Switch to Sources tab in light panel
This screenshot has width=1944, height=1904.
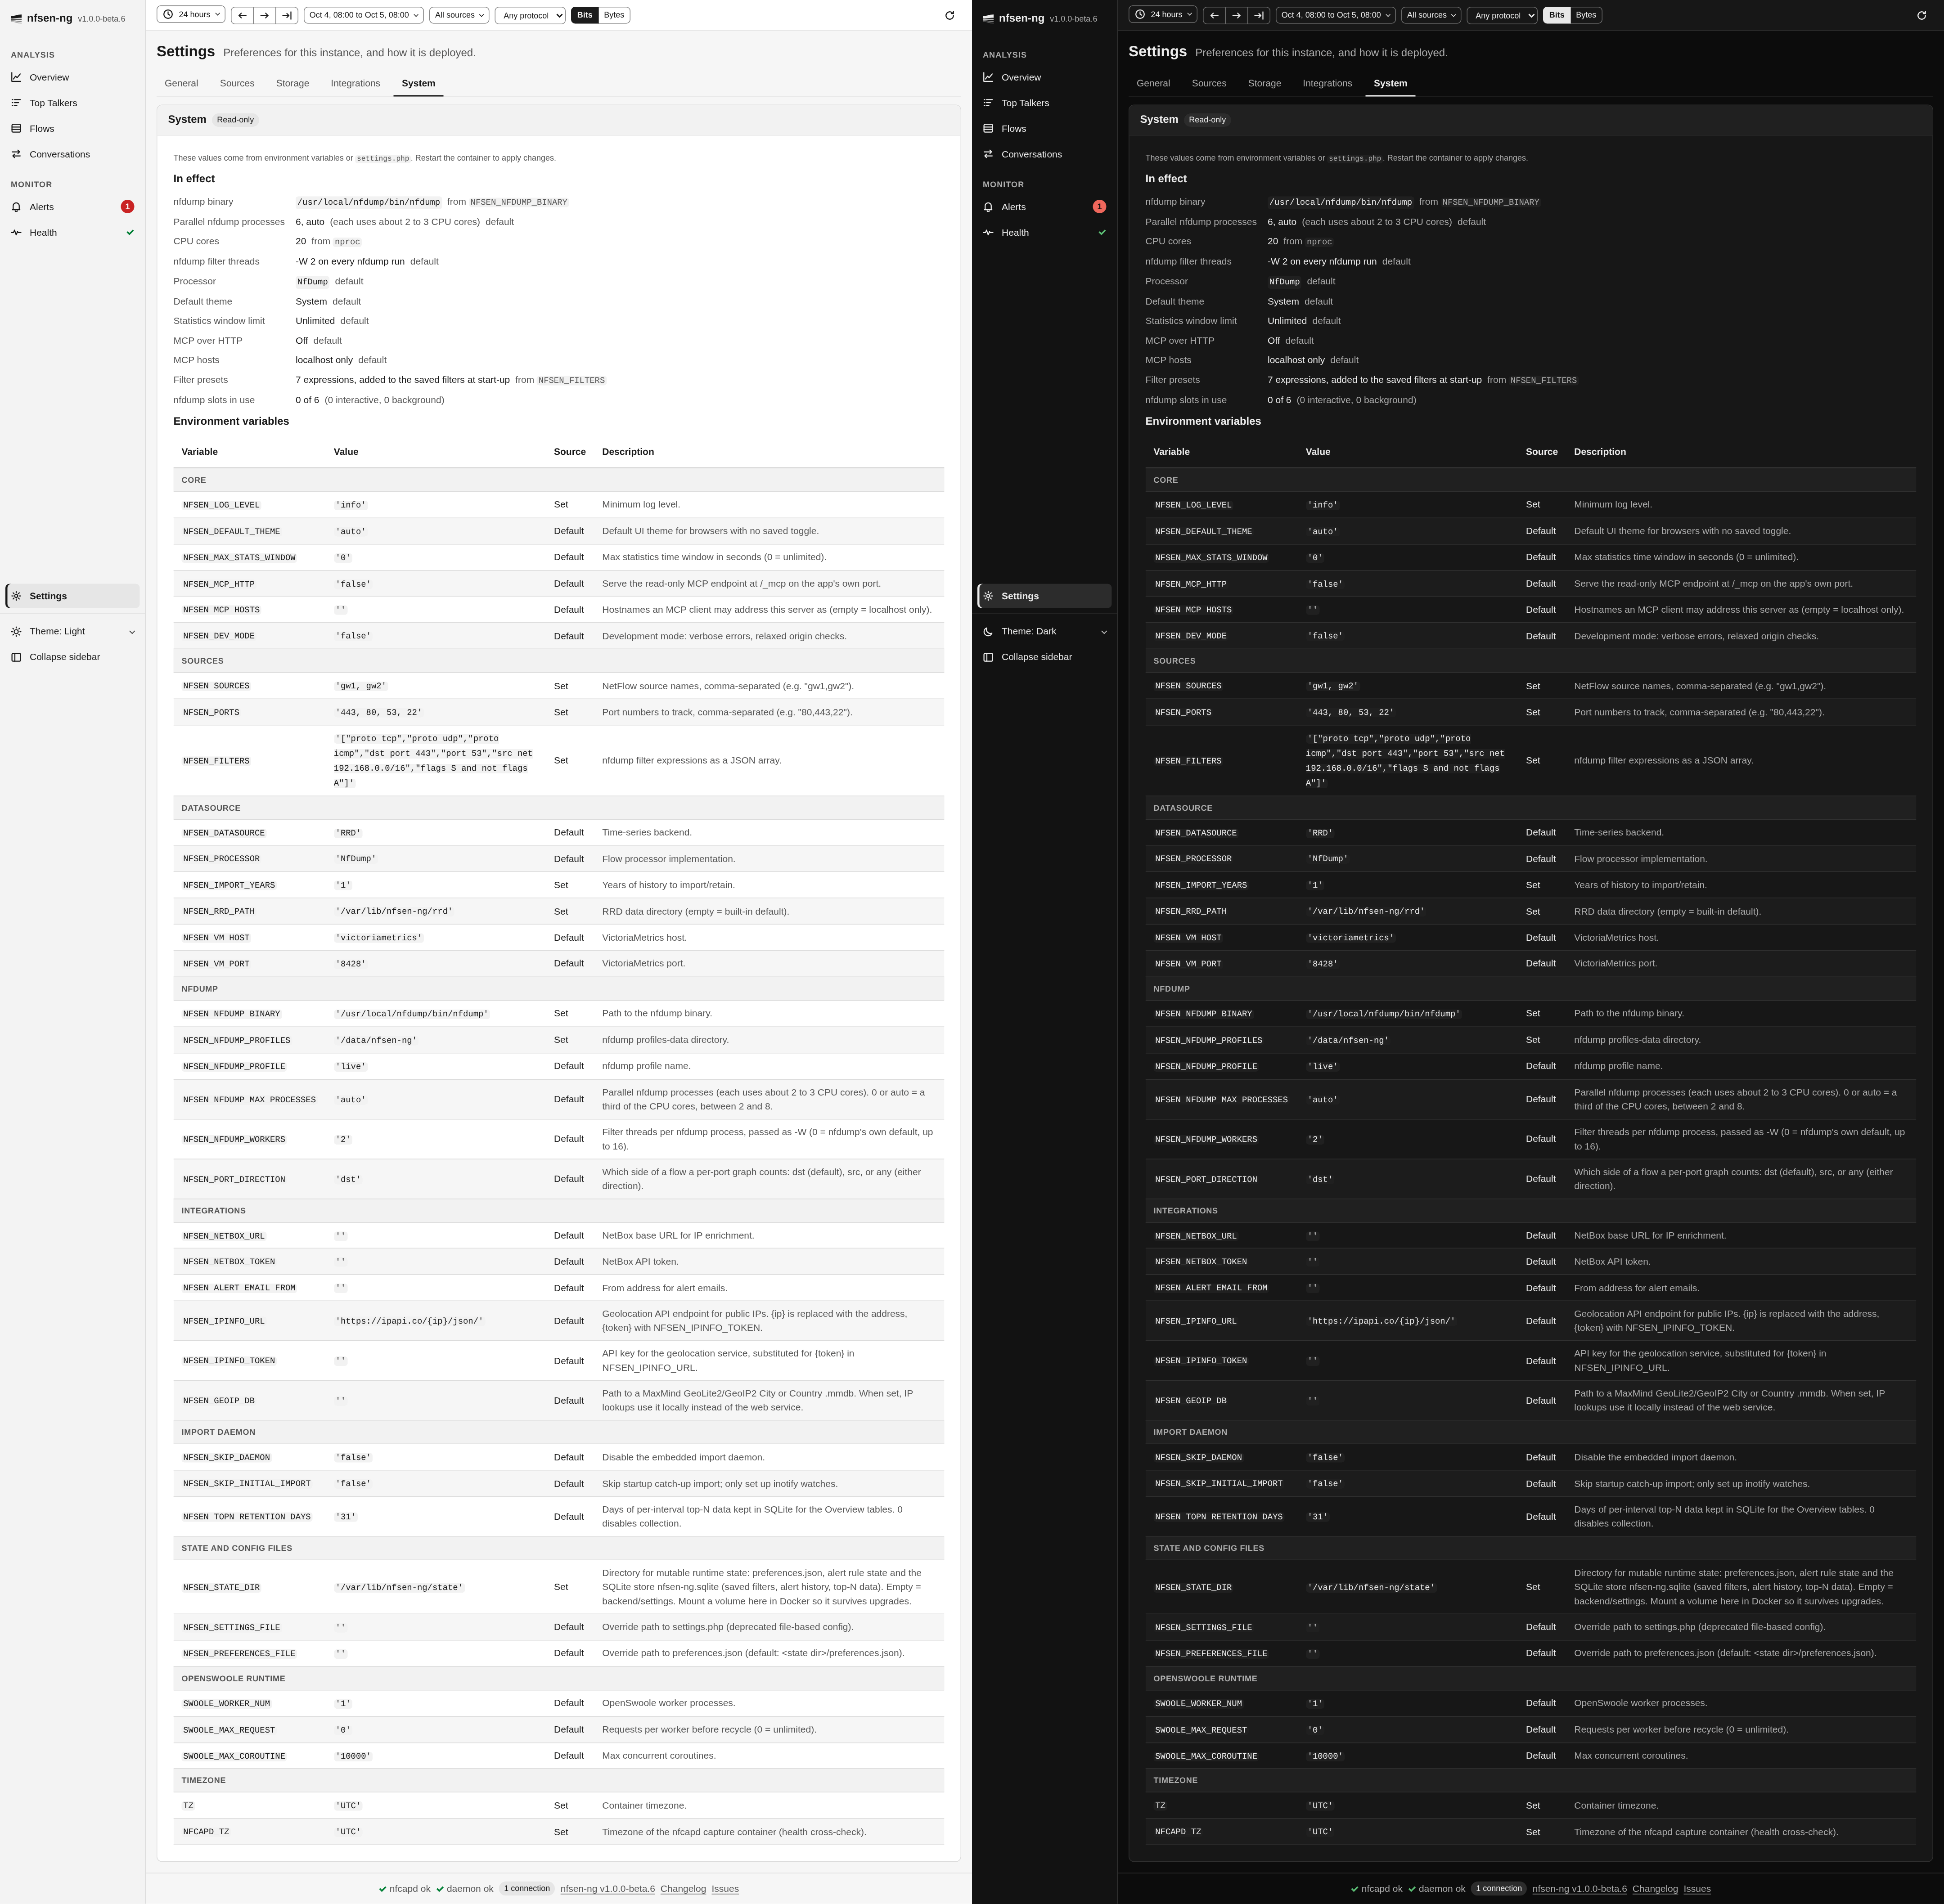pyautogui.click(x=237, y=84)
